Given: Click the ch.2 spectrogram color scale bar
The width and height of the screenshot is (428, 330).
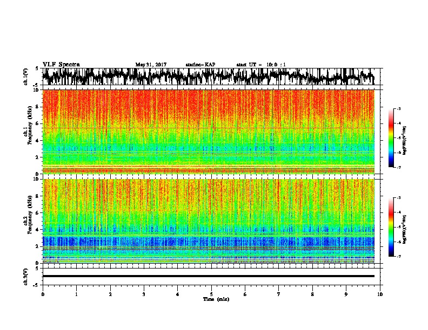Looking at the screenshot, I should click(391, 227).
